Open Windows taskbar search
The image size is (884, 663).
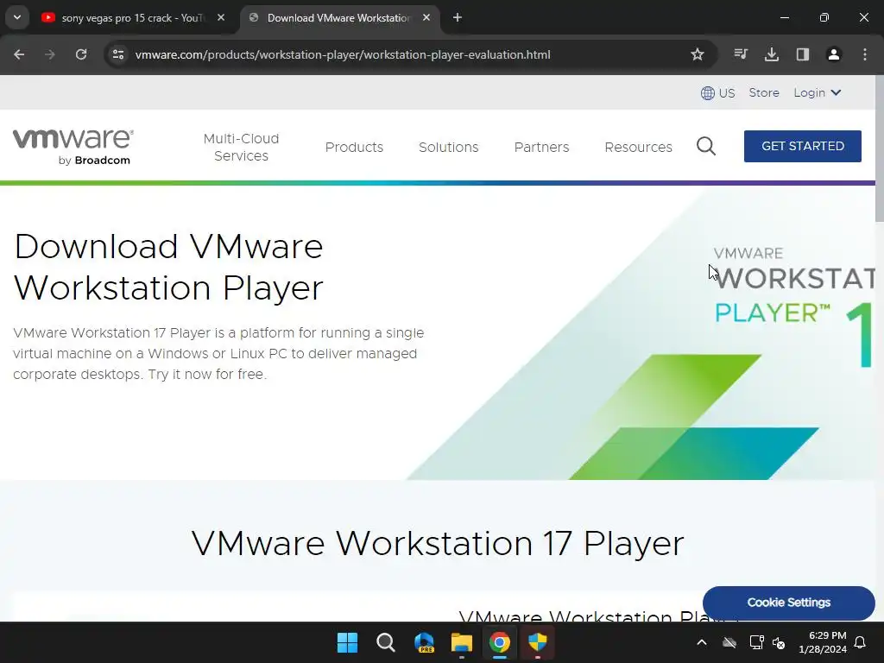tap(386, 642)
